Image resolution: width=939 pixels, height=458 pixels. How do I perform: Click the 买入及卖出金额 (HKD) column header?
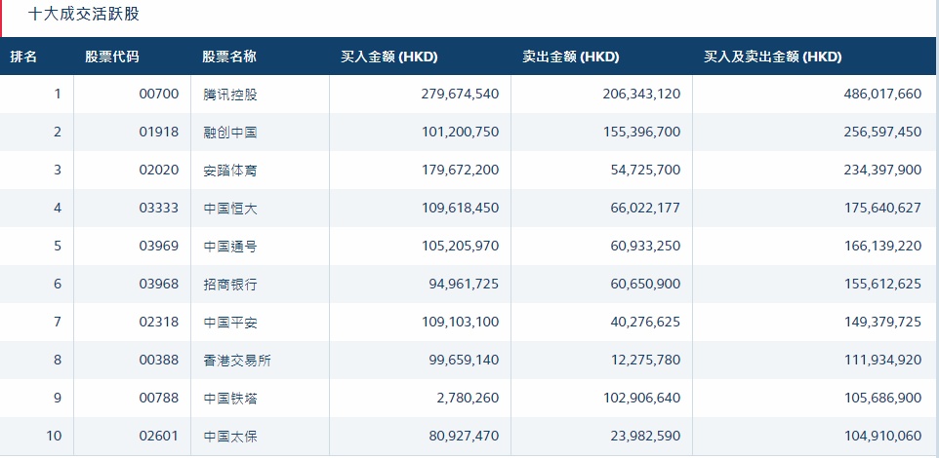click(772, 57)
